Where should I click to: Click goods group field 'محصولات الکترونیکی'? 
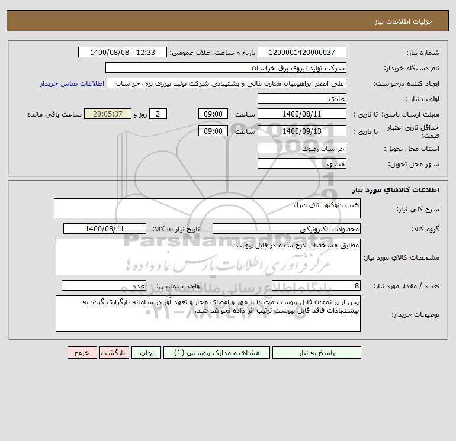(287, 228)
